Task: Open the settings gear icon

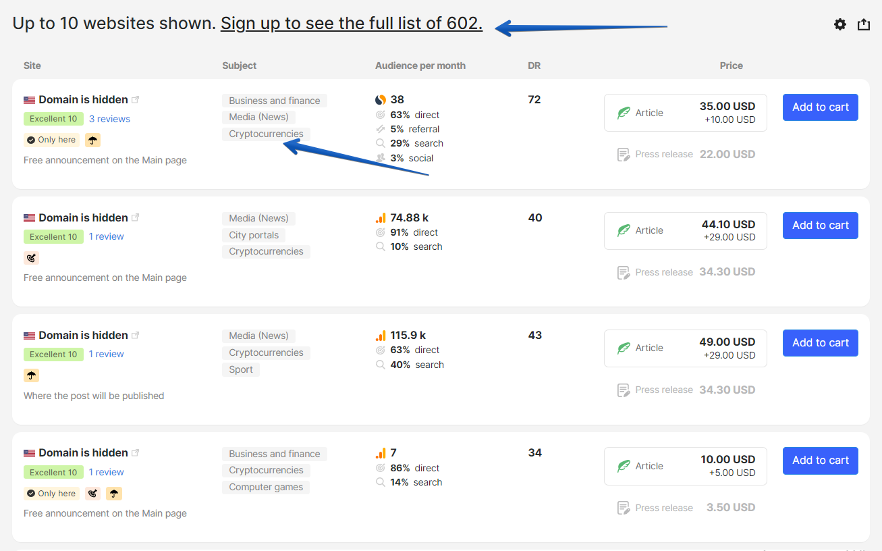Action: 839,24
